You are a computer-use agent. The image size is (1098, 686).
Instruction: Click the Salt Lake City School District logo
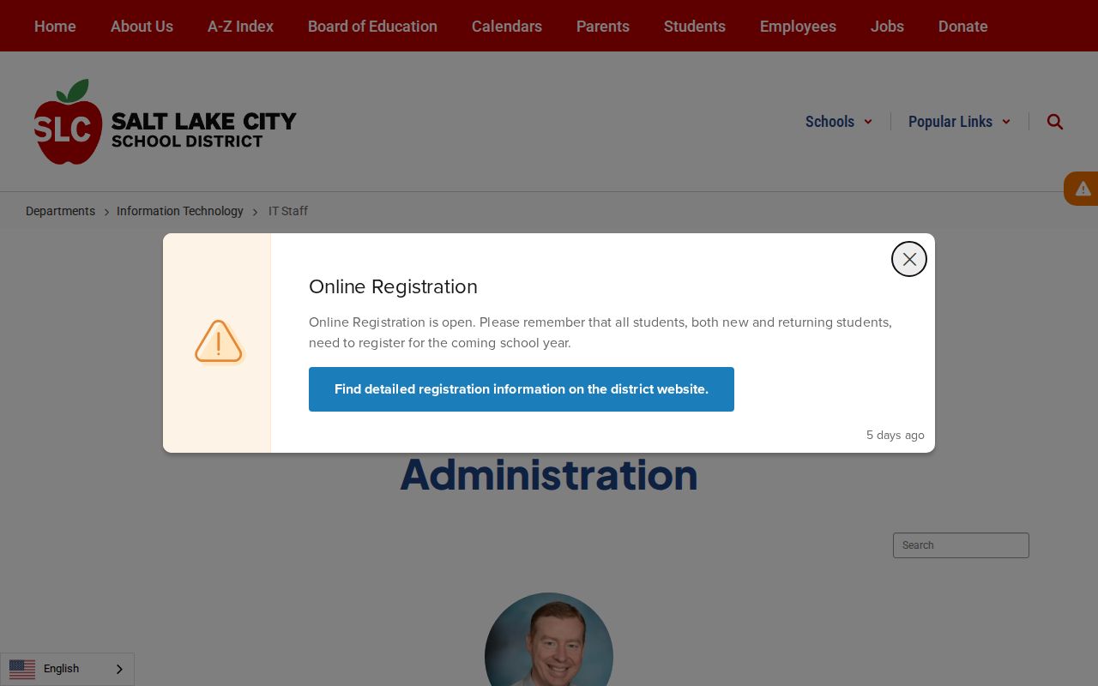[166, 122]
